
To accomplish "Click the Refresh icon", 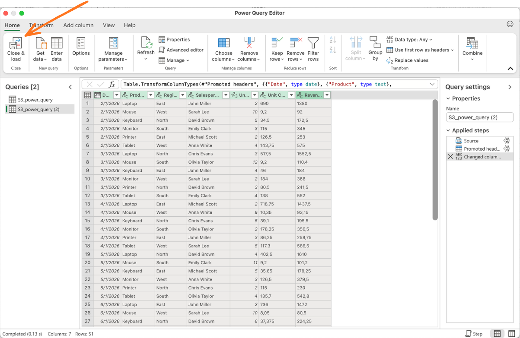I will pyautogui.click(x=146, y=43).
